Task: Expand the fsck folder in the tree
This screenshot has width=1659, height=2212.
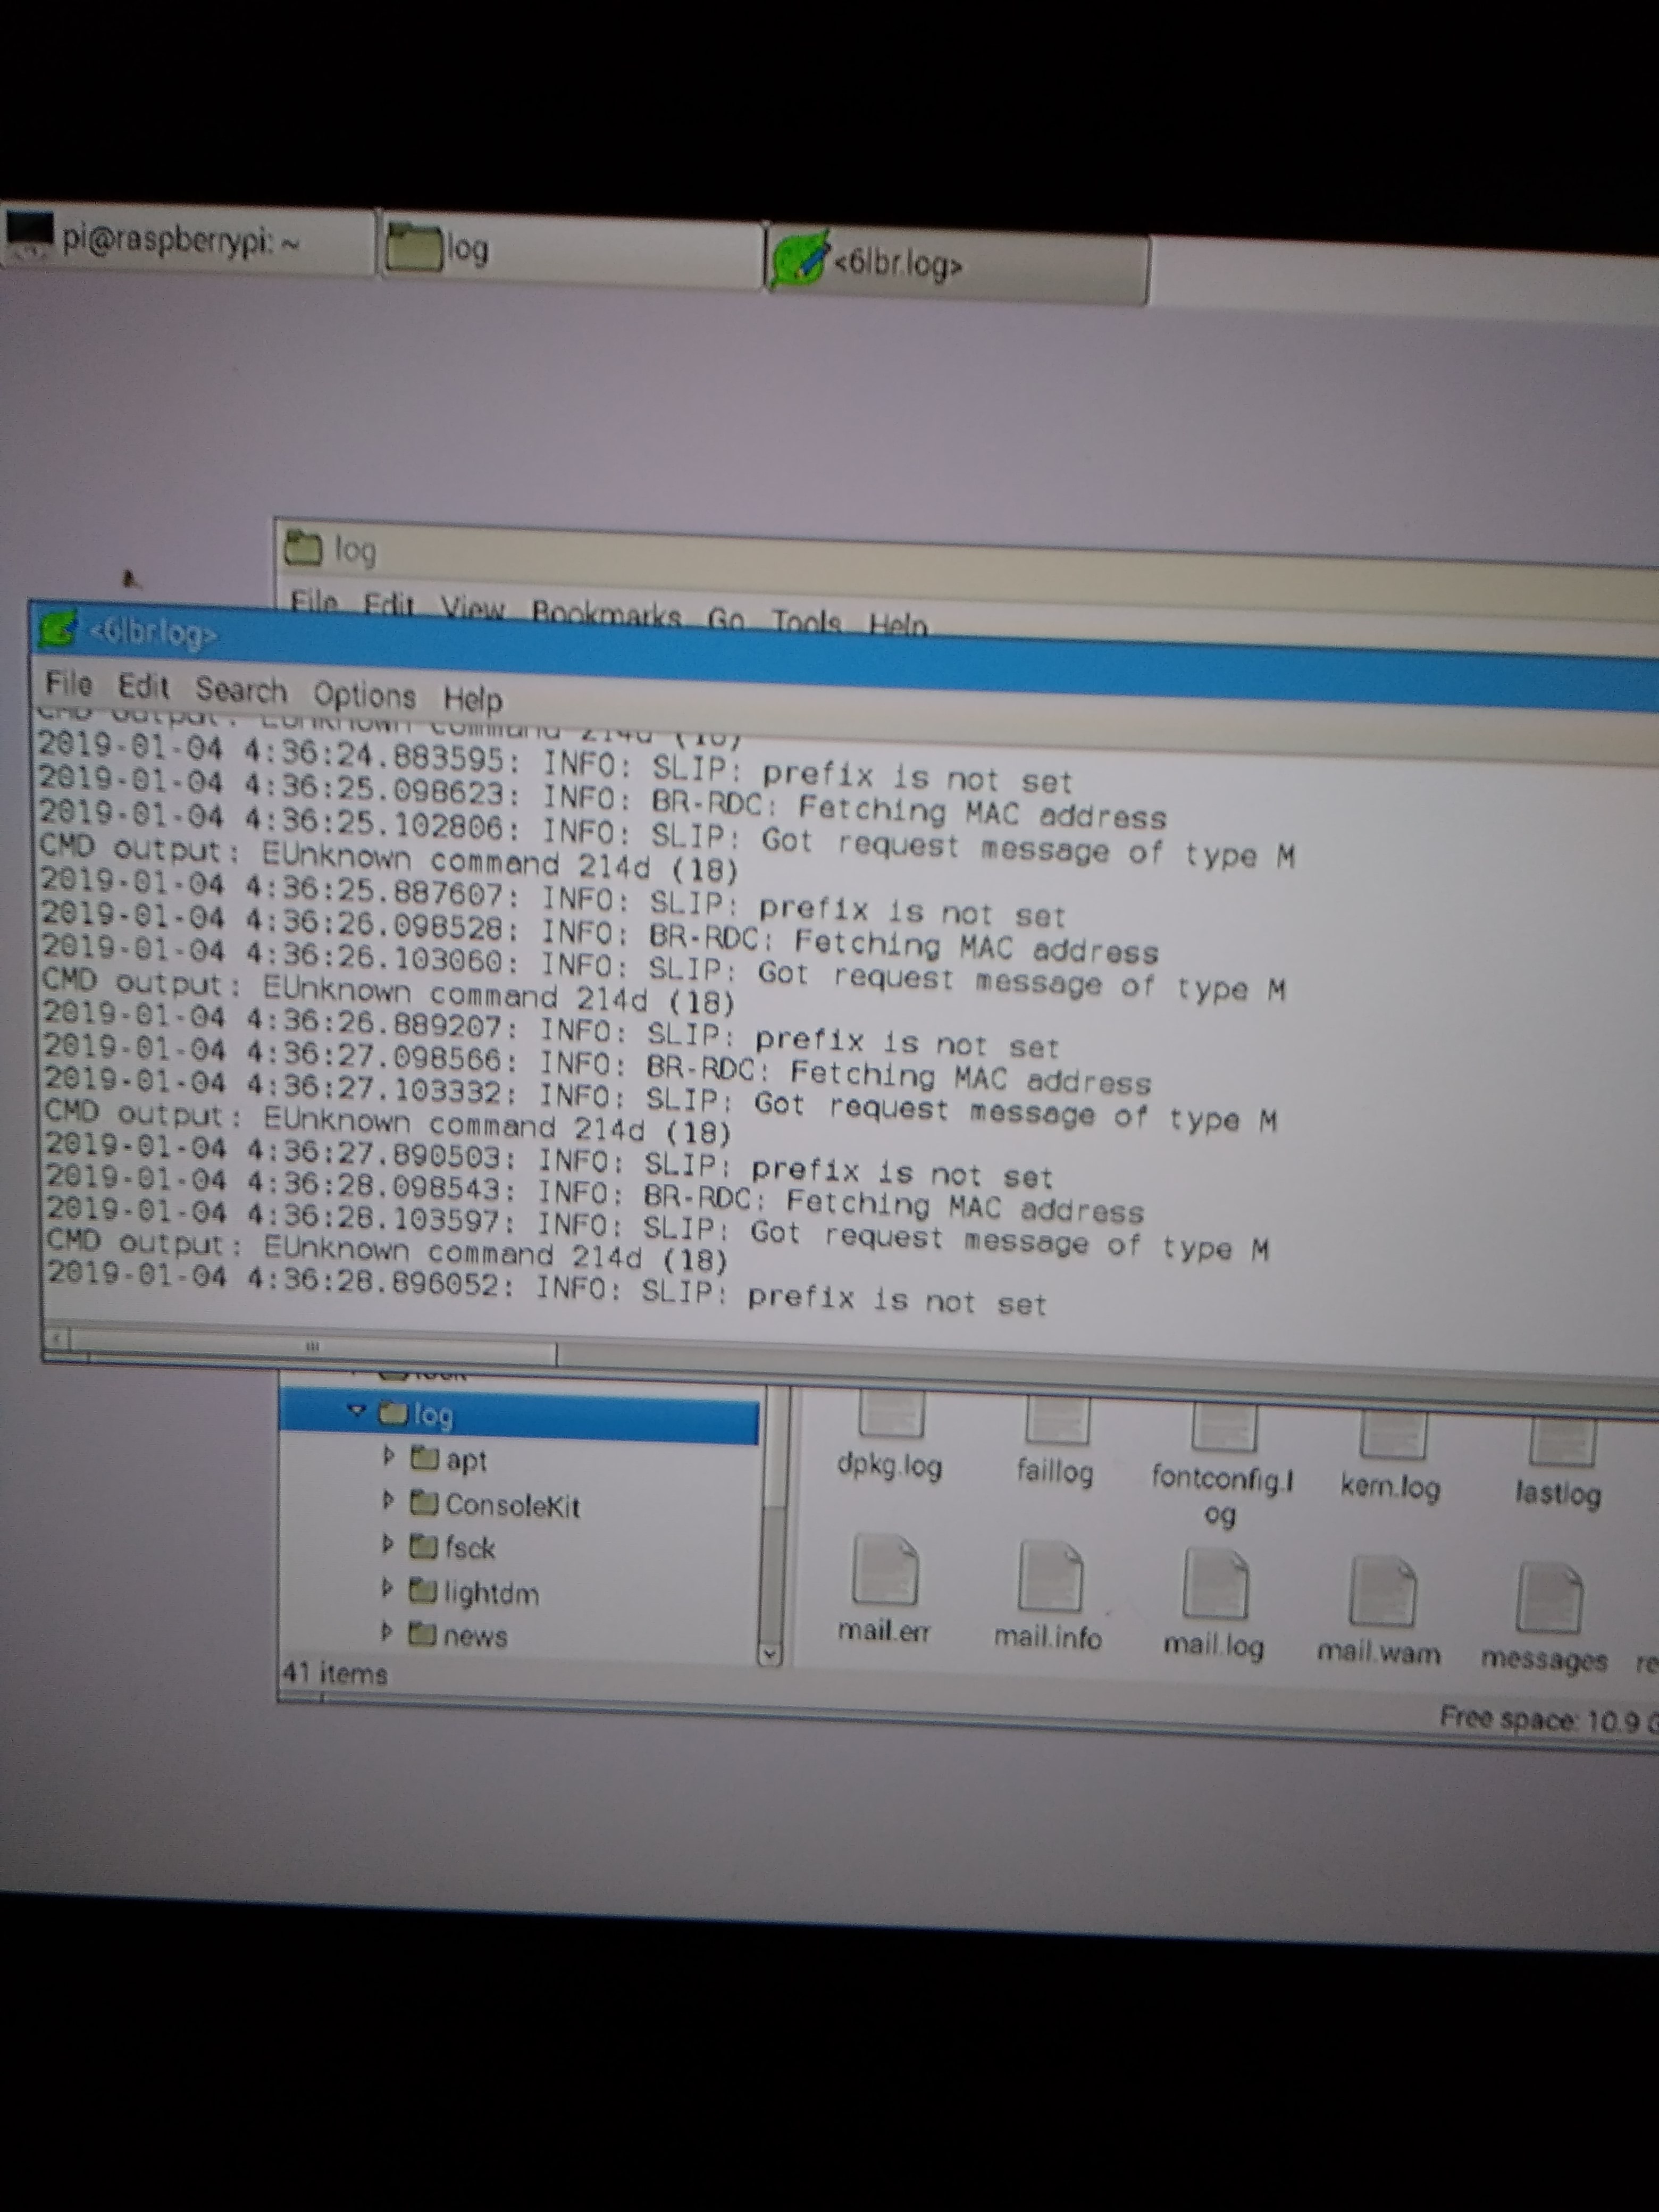Action: 388,1544
